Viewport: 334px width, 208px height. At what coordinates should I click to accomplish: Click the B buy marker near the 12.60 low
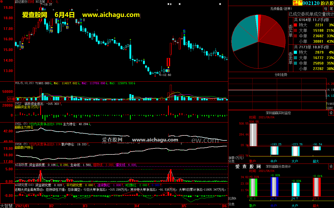coord(168,70)
